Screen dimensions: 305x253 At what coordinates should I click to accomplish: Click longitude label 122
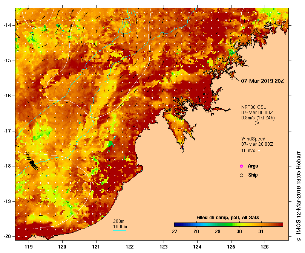coord(130,247)
